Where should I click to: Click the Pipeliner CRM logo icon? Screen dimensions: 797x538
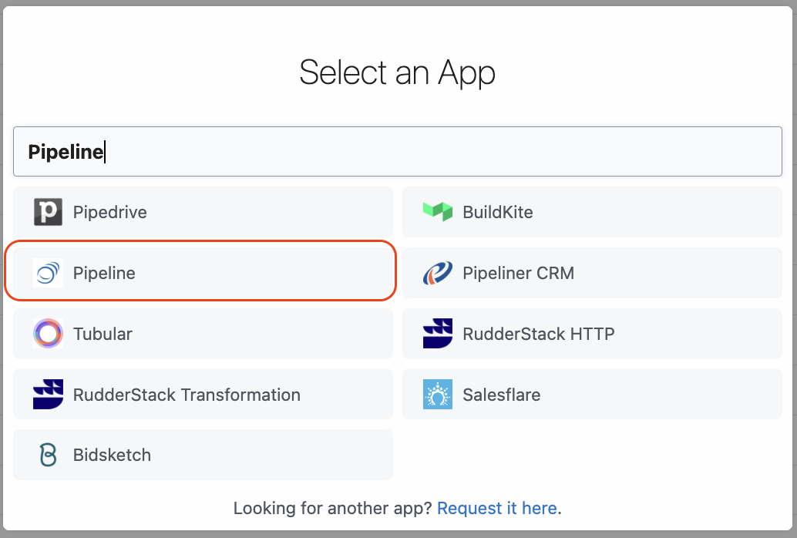(x=438, y=273)
